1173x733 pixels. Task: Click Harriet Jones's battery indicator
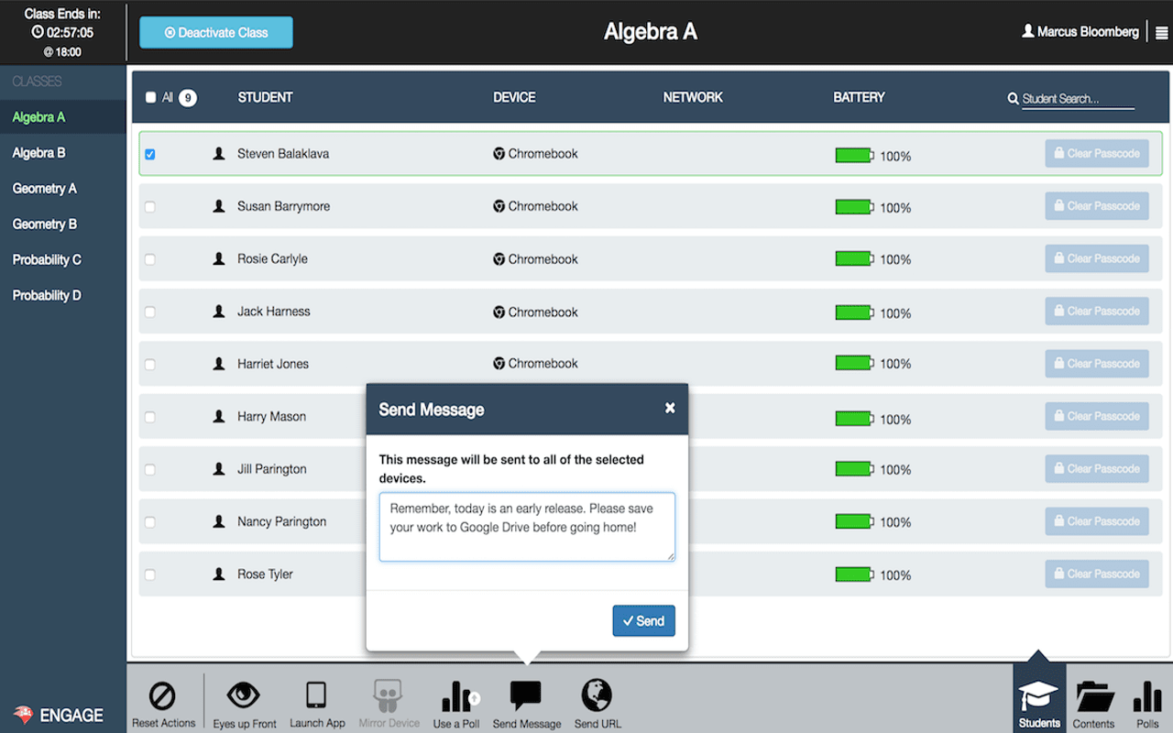[854, 363]
